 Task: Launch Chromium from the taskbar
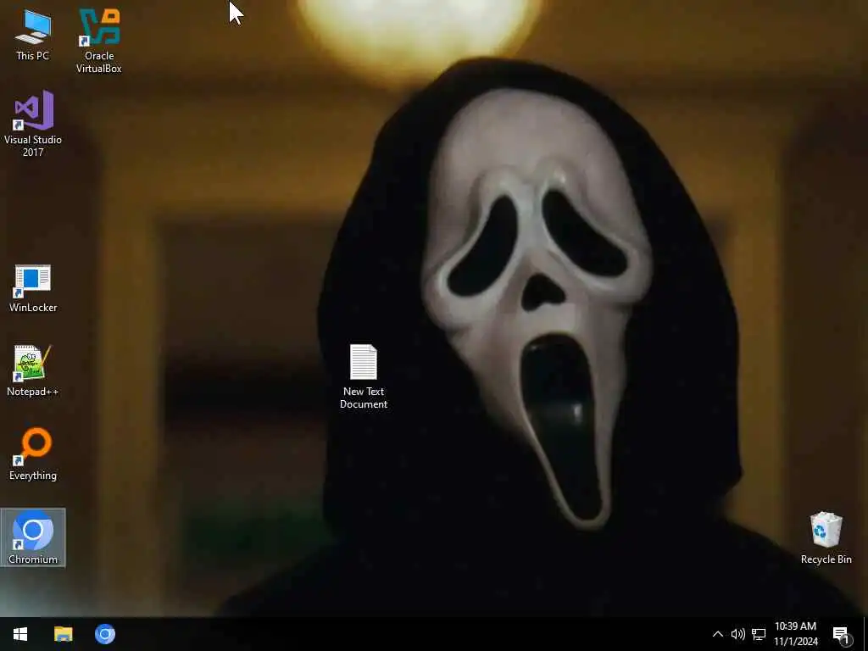tap(104, 634)
